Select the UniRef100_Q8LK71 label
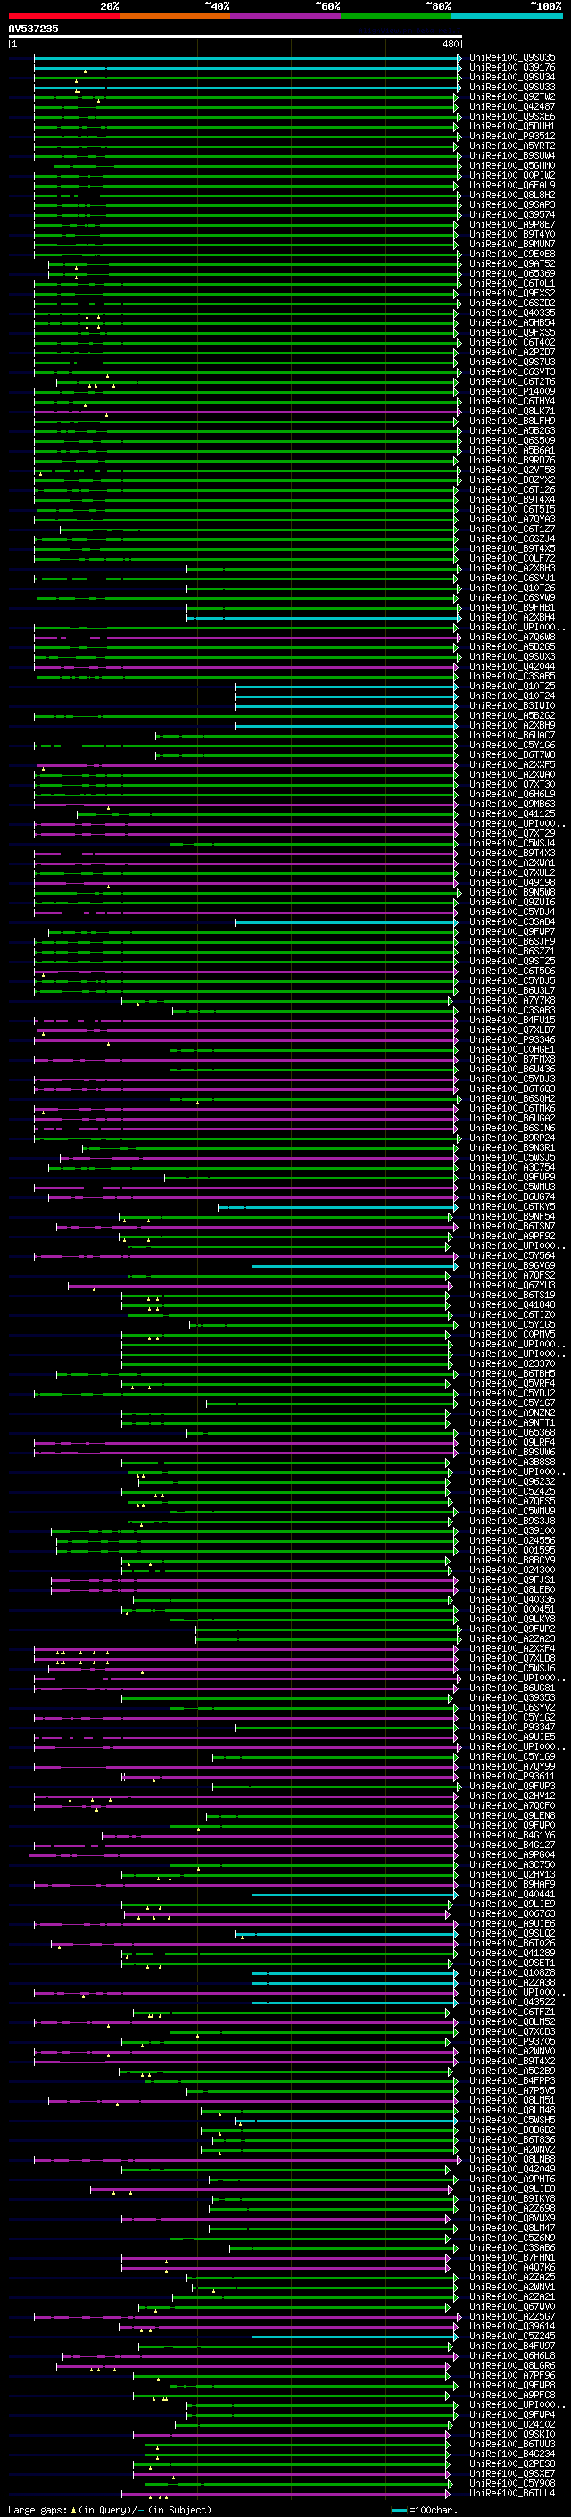571x2517 pixels. pos(512,412)
